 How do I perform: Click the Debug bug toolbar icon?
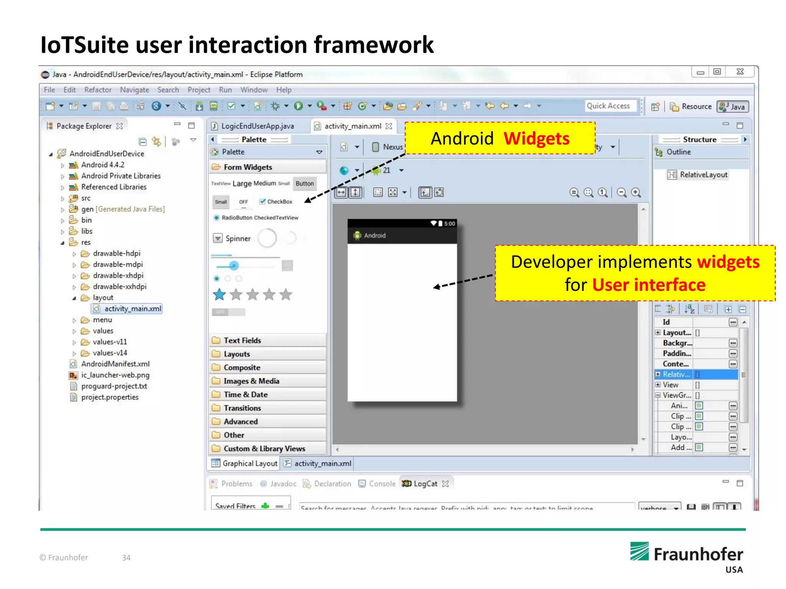pyautogui.click(x=275, y=106)
